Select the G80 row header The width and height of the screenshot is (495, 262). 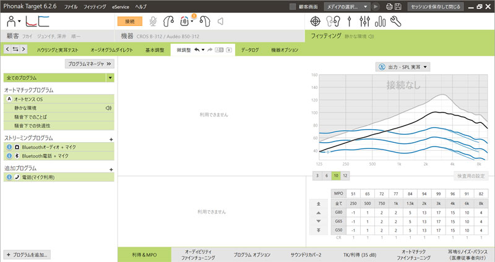tap(338, 213)
